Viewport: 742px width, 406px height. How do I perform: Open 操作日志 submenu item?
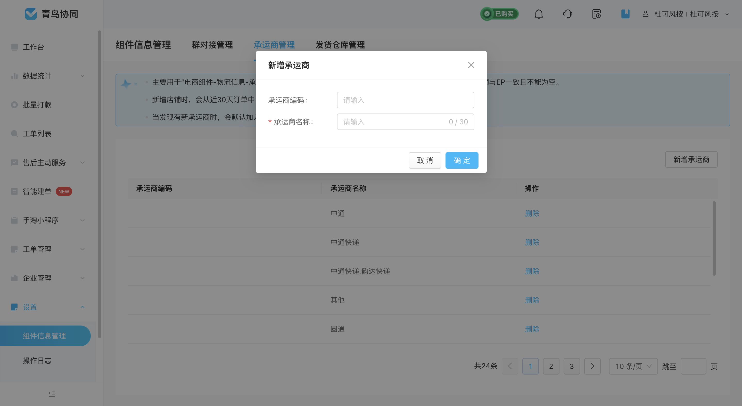click(x=37, y=360)
